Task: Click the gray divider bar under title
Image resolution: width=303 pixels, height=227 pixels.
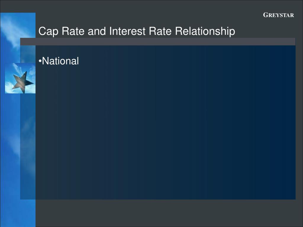Action: pyautogui.click(x=158, y=42)
